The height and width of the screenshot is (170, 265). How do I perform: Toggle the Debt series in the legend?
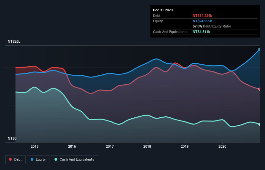click(15, 159)
